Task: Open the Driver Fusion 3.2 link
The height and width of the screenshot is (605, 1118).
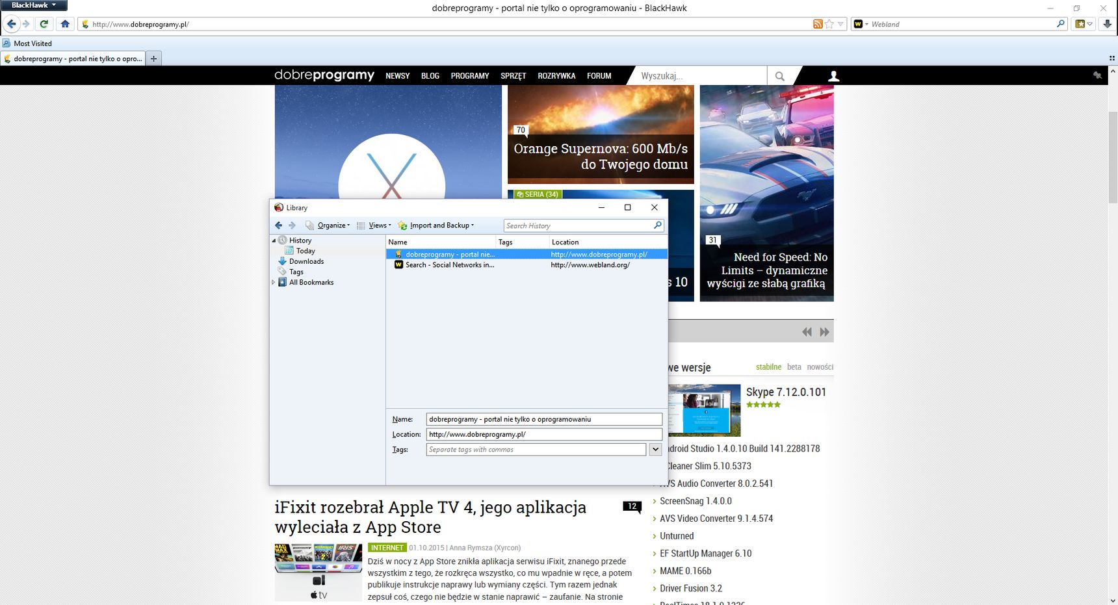Action: click(x=691, y=589)
